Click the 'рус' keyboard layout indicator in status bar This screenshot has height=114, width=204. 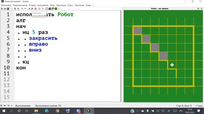click(x=200, y=106)
